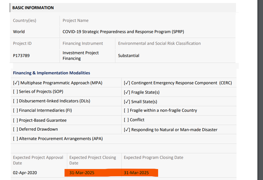This screenshot has width=263, height=180.
Task: Toggle the Conflict checkbox
Action: 126,120
